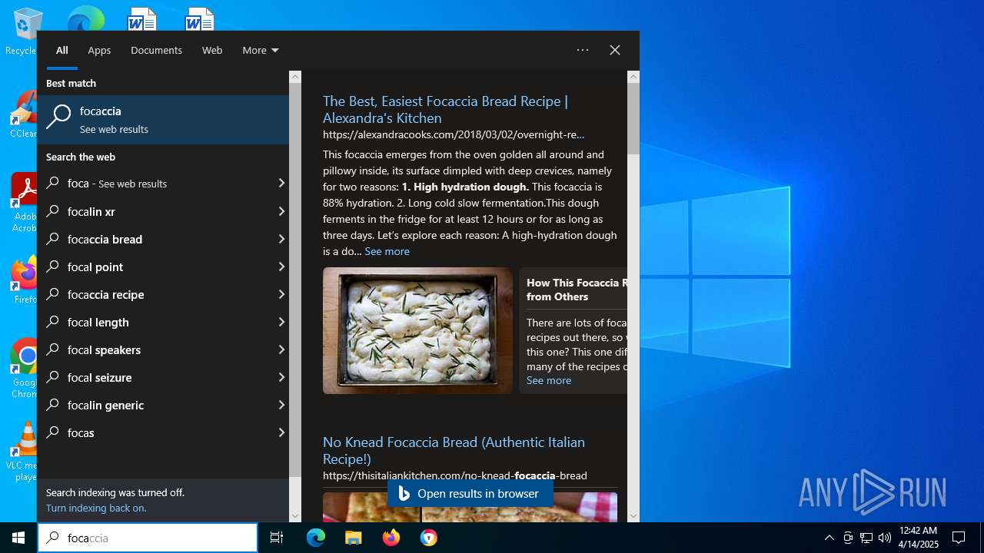984x553 pixels.
Task: Open the Firefox desktop shortcut
Action: pos(25,280)
